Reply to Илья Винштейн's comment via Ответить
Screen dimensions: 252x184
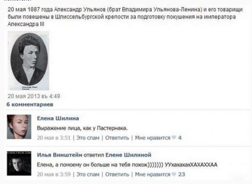[117, 174]
